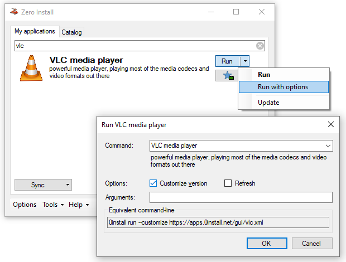Click the Cancel button in dialog
346x262 pixels.
(x=312, y=243)
